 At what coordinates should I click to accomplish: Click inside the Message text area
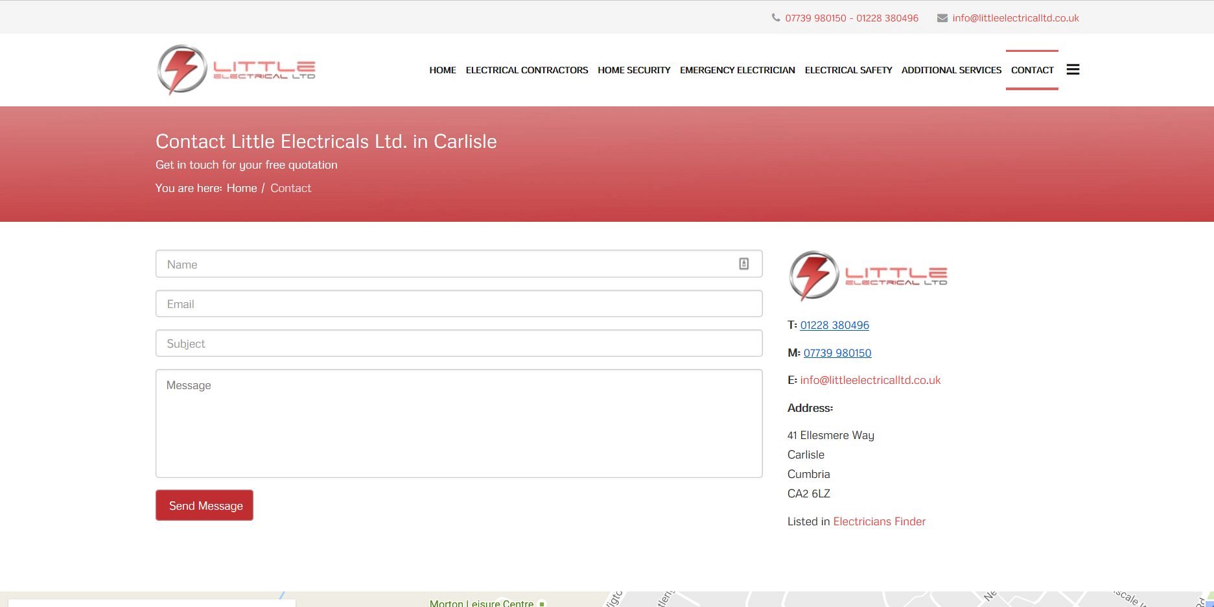[458, 423]
